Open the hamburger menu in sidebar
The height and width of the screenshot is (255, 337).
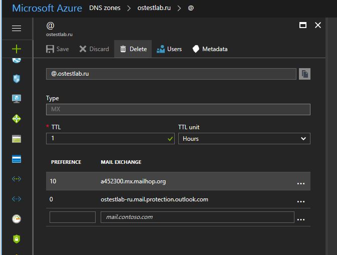(17, 28)
